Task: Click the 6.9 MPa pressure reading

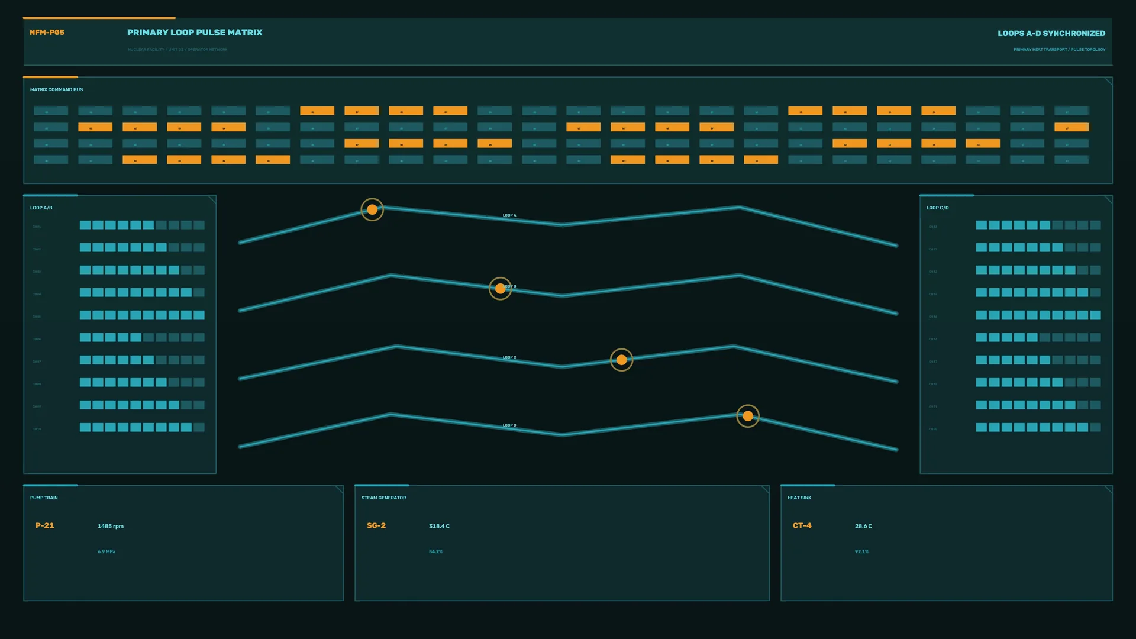Action: coord(106,551)
